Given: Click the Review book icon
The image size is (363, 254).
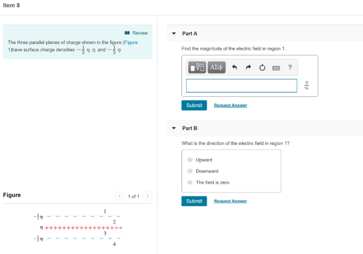Looking at the screenshot, I should (x=127, y=33).
